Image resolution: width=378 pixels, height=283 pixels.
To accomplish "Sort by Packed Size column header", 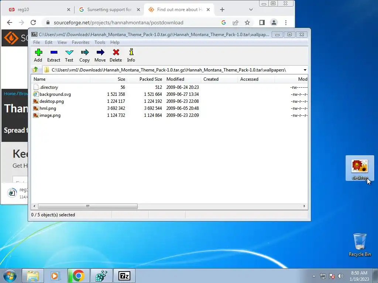I will coord(145,79).
